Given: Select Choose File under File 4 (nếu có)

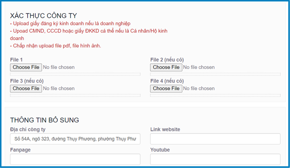Looking at the screenshot, I should pyautogui.click(x=166, y=89).
